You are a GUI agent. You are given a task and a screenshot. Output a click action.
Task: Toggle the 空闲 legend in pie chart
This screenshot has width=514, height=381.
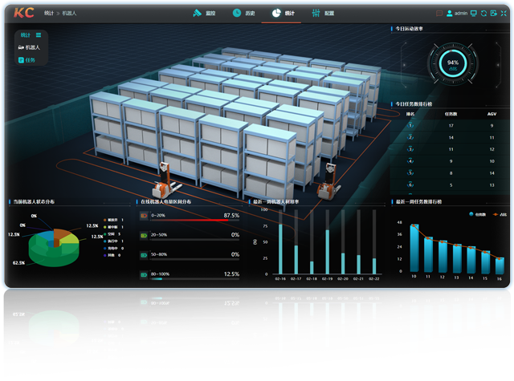110,233
